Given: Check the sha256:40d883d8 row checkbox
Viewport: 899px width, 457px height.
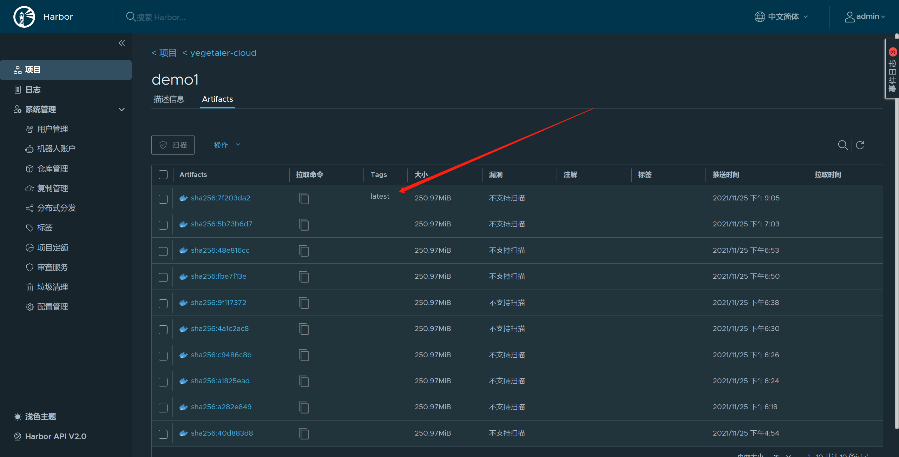Looking at the screenshot, I should pos(163,434).
